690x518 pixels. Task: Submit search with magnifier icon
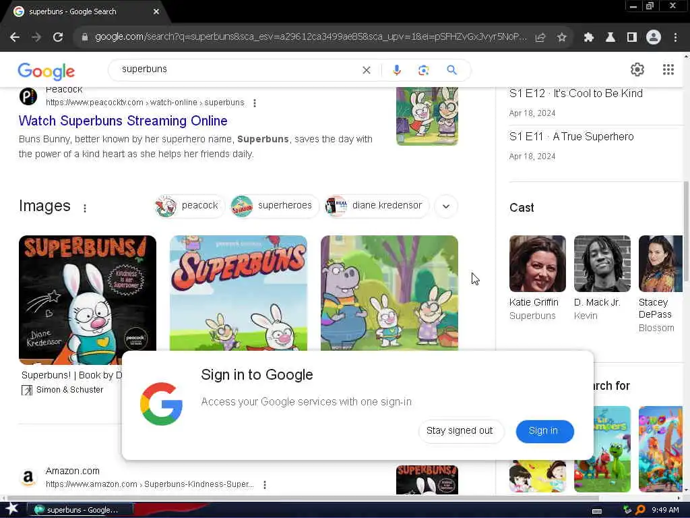[452, 70]
